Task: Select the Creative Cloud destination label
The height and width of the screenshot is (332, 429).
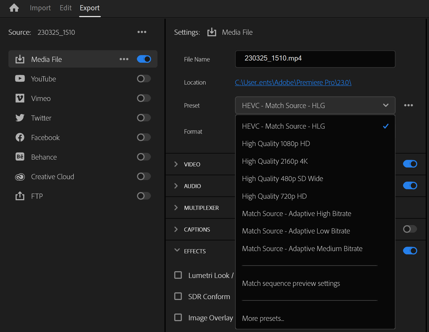Action: click(53, 177)
